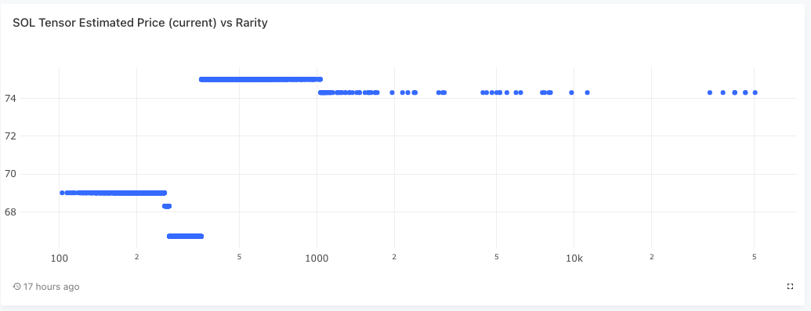Click the x-axis label 1000
811x311 pixels.
(317, 259)
